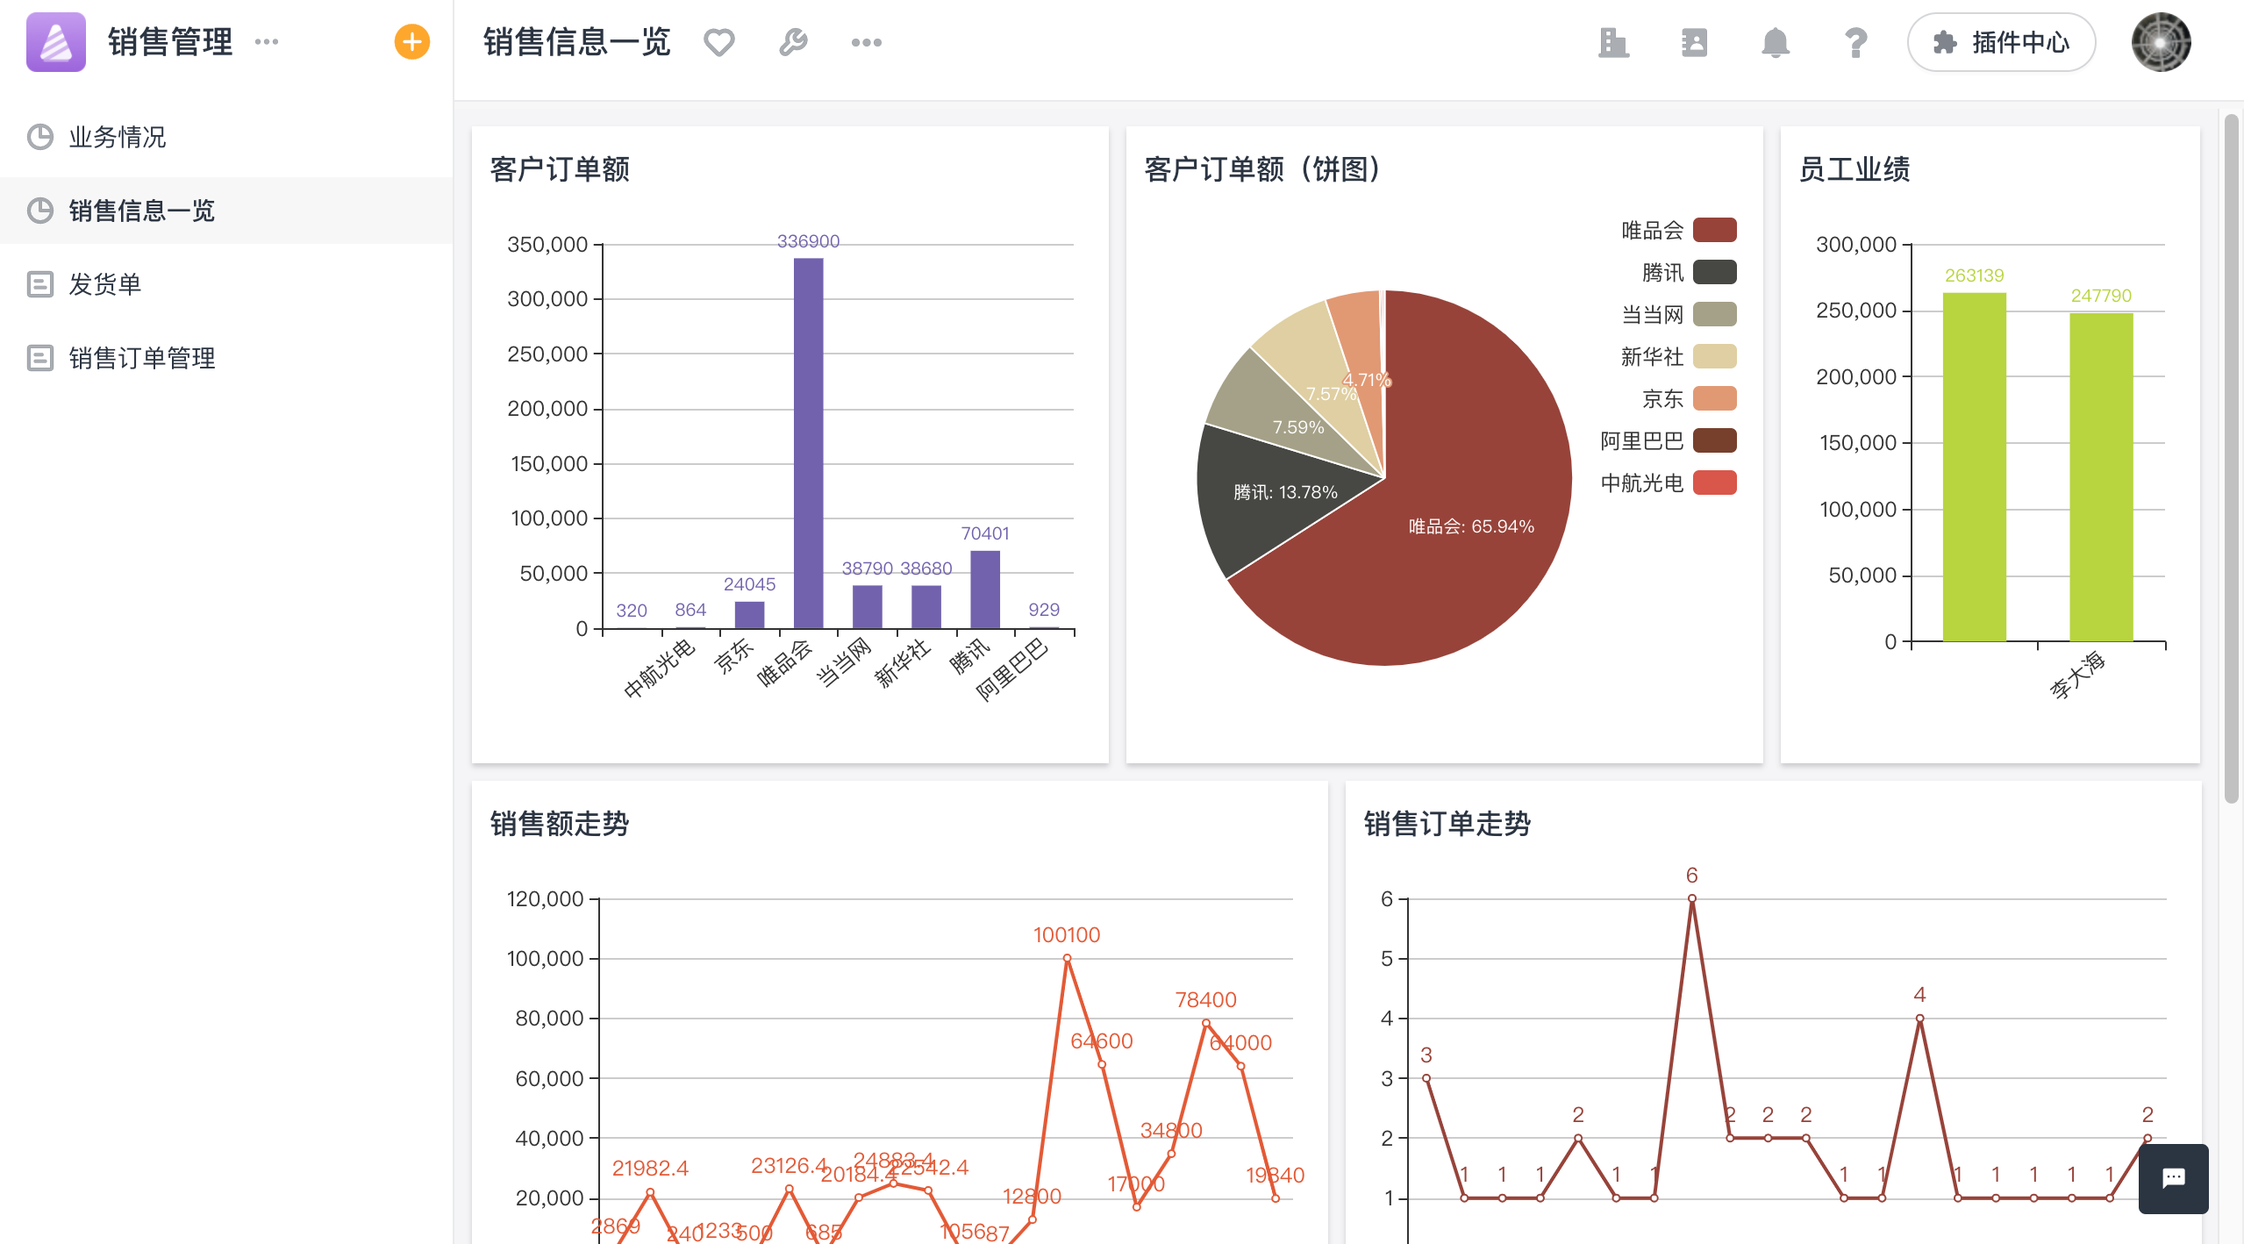Click the point labeled 4 in 销售订单走势
2244x1244 pixels.
(1919, 1019)
